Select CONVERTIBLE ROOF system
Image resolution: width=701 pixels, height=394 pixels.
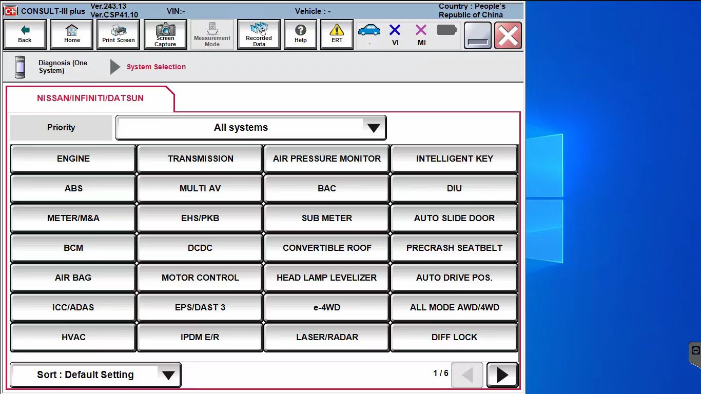pyautogui.click(x=327, y=248)
